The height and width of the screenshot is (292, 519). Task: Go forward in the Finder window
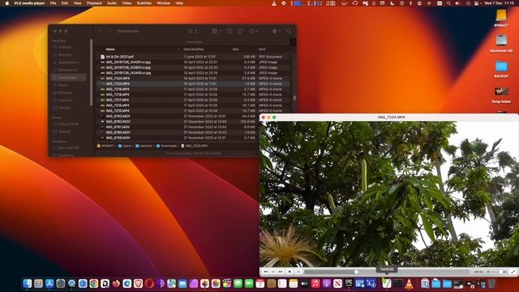(x=110, y=31)
